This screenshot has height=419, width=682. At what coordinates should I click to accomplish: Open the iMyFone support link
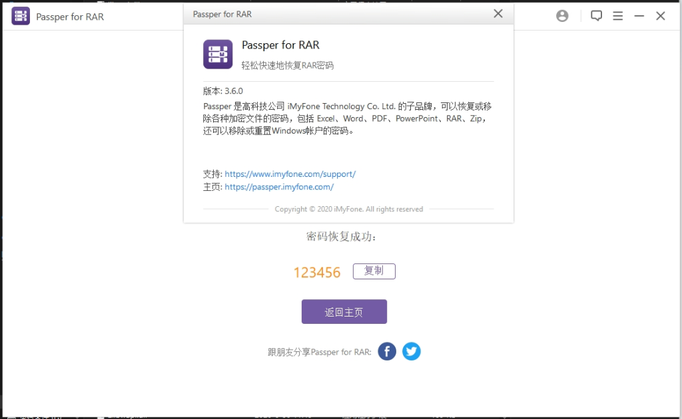pos(290,173)
